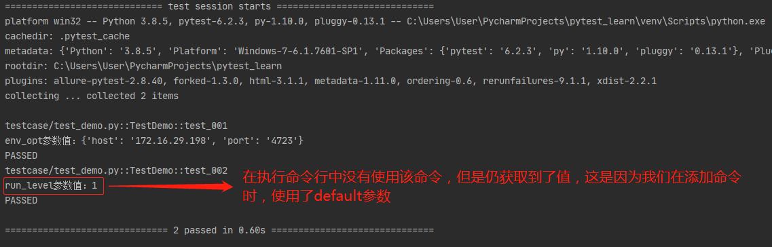Click the test session starts header line

[219, 6]
